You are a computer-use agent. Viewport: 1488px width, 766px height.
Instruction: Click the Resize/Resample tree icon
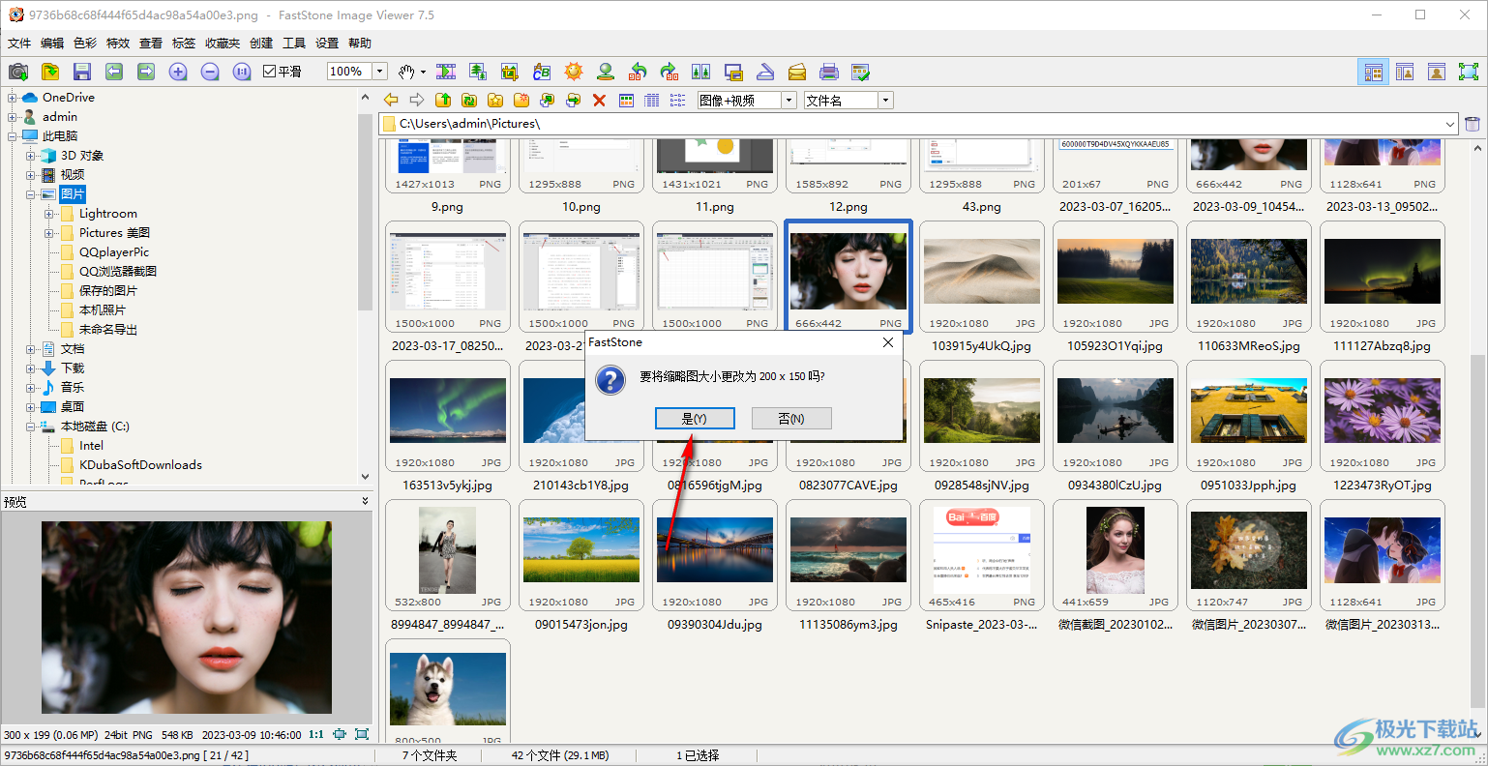(478, 72)
